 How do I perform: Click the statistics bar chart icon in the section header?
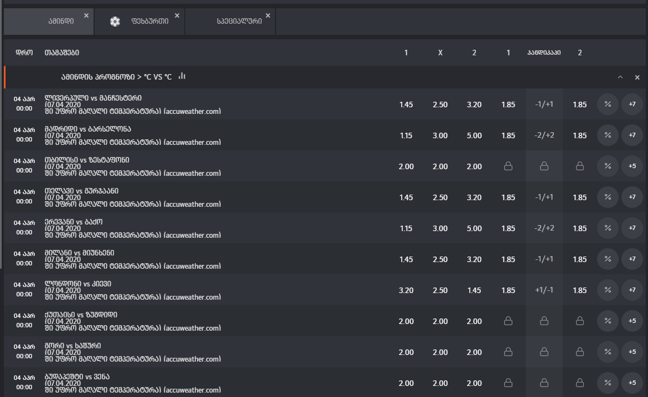182,76
